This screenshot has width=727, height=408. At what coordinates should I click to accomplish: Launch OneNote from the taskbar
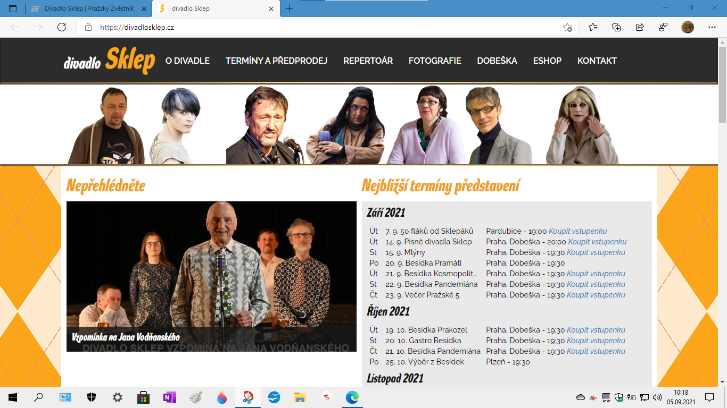coord(170,397)
